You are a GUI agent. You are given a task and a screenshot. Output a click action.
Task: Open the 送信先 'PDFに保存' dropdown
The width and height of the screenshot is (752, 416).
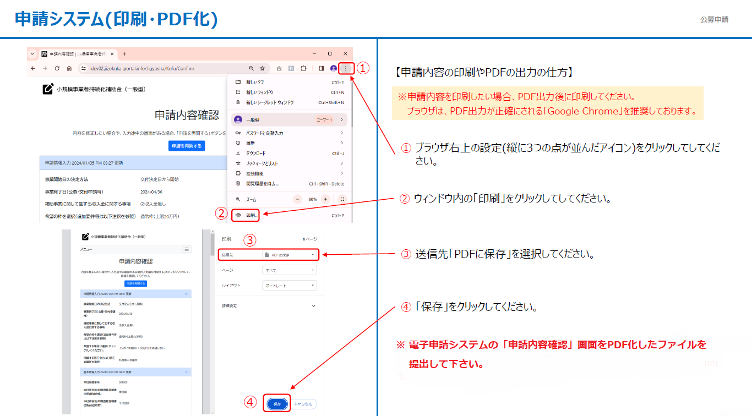pos(290,255)
